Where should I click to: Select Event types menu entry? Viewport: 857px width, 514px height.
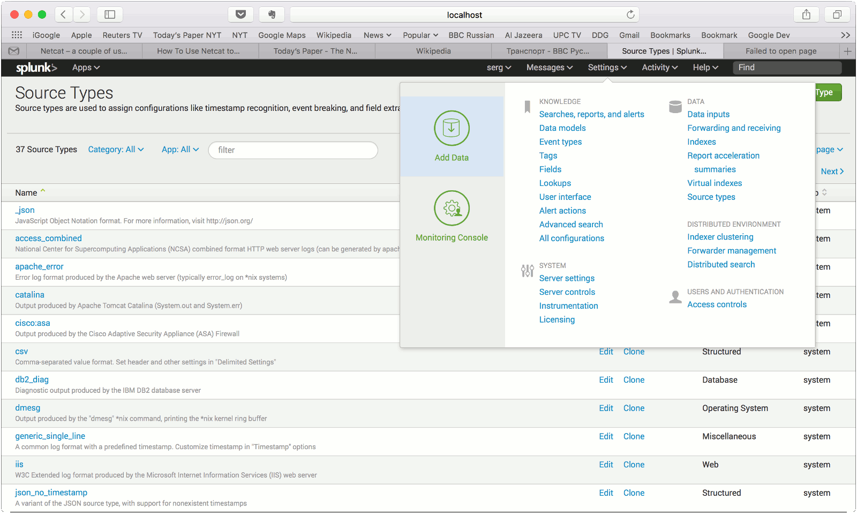[560, 142]
